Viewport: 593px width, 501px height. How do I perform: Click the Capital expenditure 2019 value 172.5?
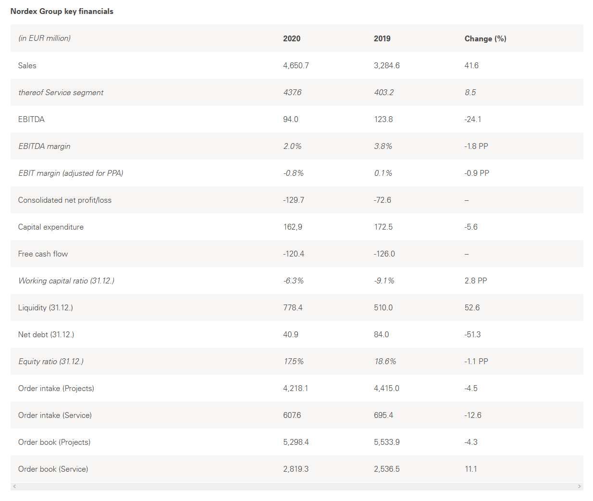383,227
